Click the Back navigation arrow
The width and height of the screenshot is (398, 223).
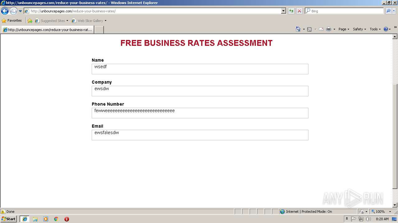point(5,11)
